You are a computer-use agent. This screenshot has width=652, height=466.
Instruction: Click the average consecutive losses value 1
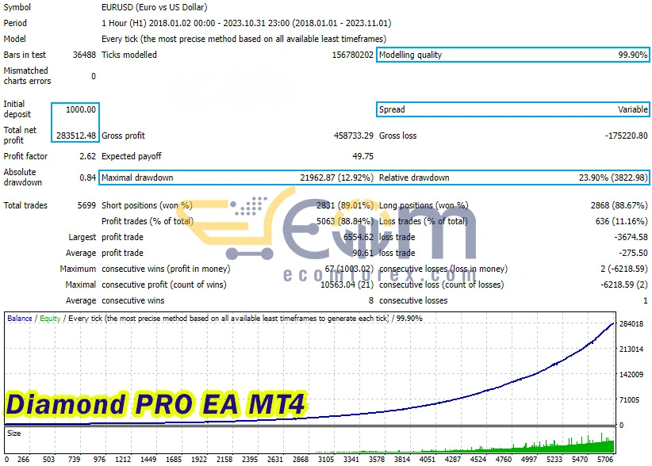646,300
